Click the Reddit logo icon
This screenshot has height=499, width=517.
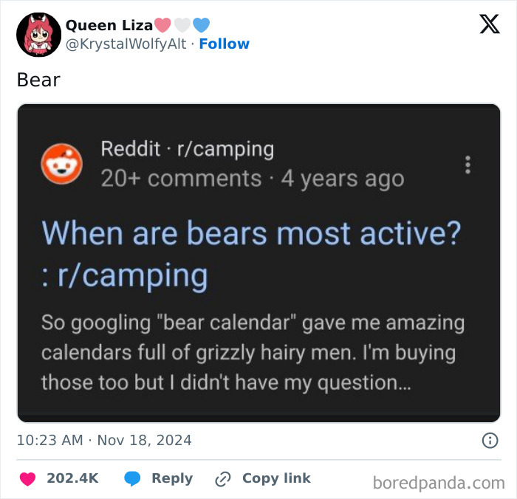point(61,165)
